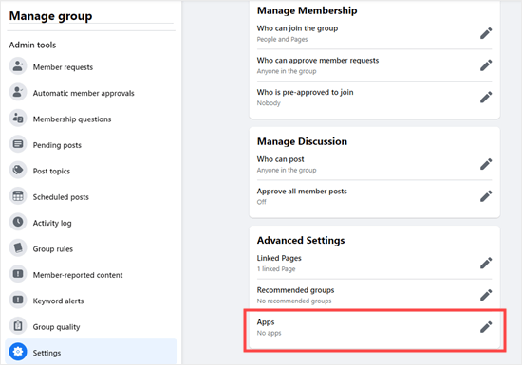Click the Member-reported content icon
522x365 pixels.
[x=18, y=274]
